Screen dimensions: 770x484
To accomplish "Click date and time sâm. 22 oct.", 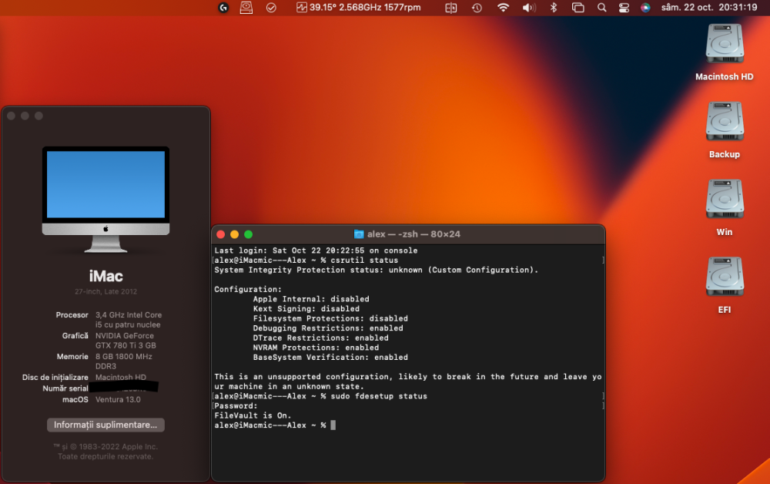I will click(709, 8).
